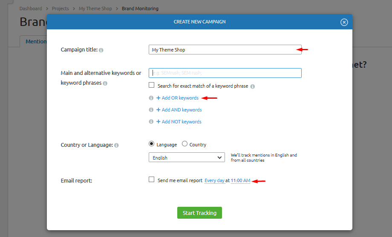Click the Start Tracking button
Viewport: 392px width, 237px height.
click(199, 213)
